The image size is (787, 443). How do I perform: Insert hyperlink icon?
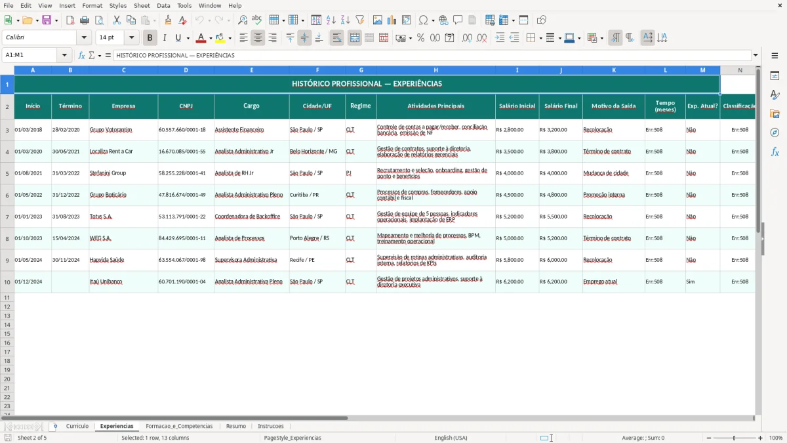click(x=444, y=20)
